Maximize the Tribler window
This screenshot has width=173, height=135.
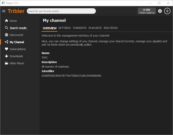(x=159, y=3)
